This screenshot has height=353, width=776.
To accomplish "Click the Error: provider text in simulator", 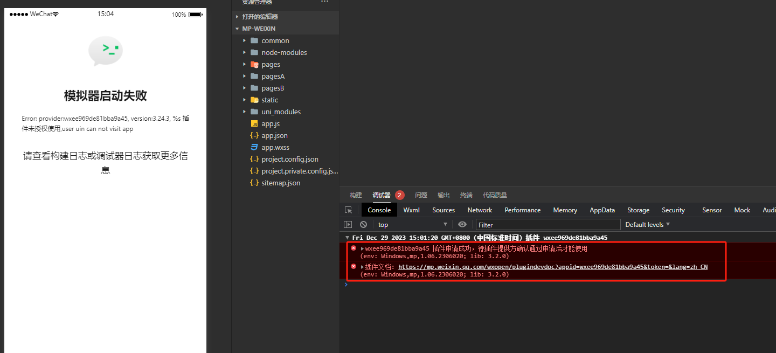I will coord(105,123).
